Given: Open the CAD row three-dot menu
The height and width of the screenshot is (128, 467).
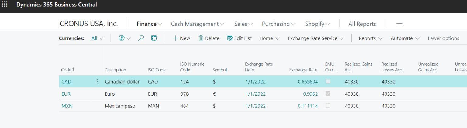Looking at the screenshot, I should click(97, 82).
